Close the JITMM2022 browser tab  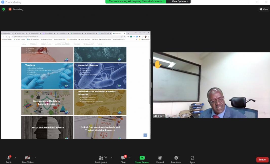(125, 34)
